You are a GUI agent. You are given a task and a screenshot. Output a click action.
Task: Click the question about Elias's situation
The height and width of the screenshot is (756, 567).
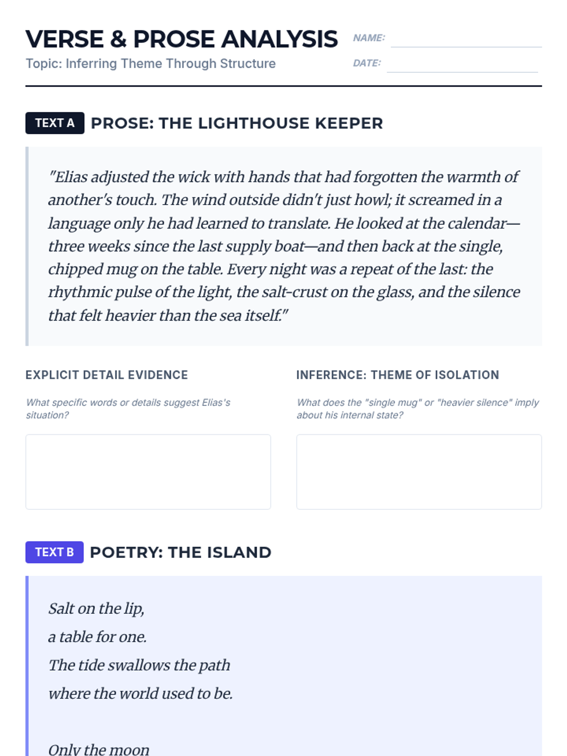pyautogui.click(x=128, y=409)
